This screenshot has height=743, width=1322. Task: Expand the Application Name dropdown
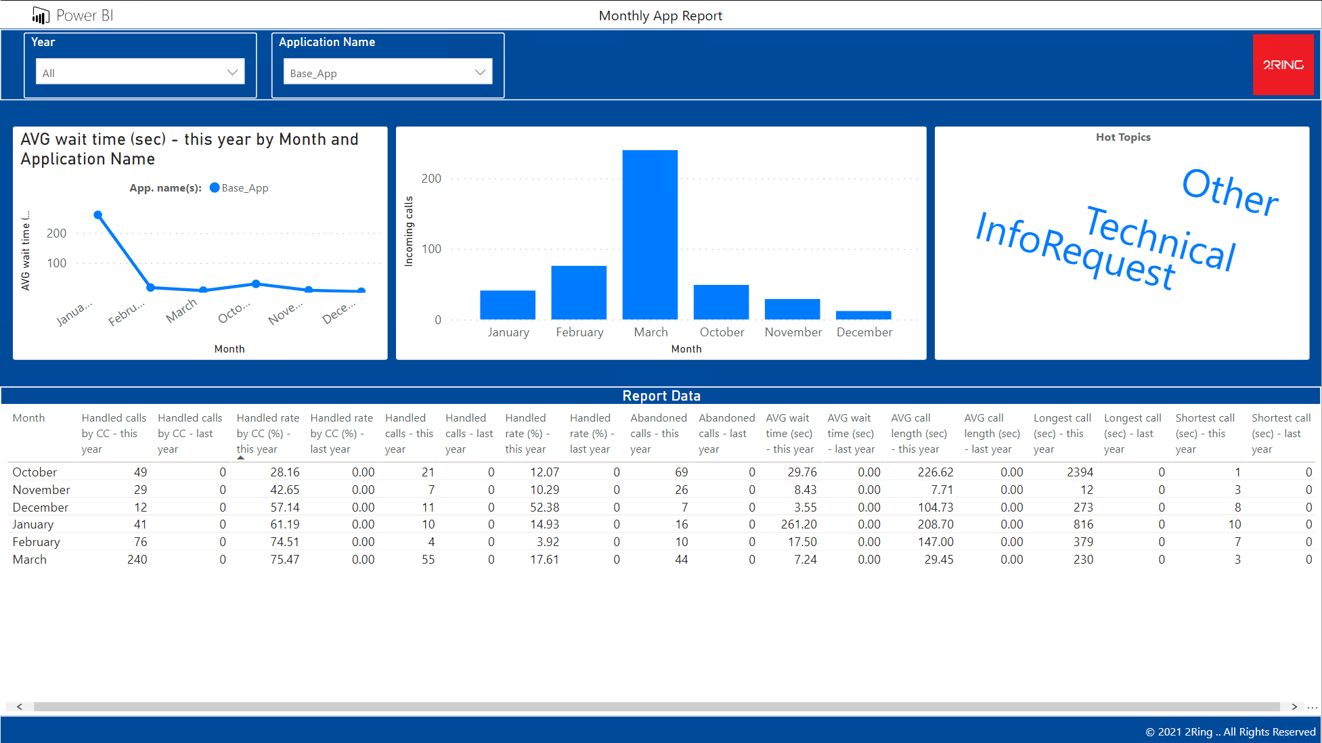point(387,72)
